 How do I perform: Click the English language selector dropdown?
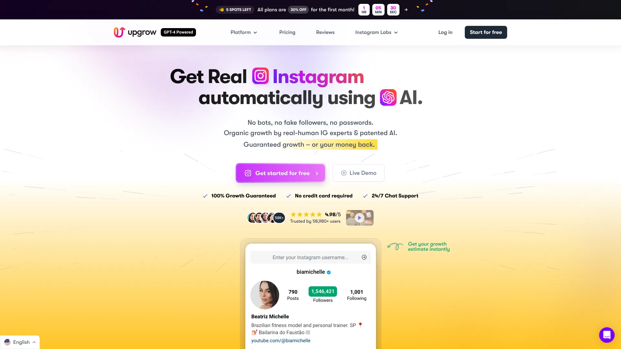coord(20,342)
